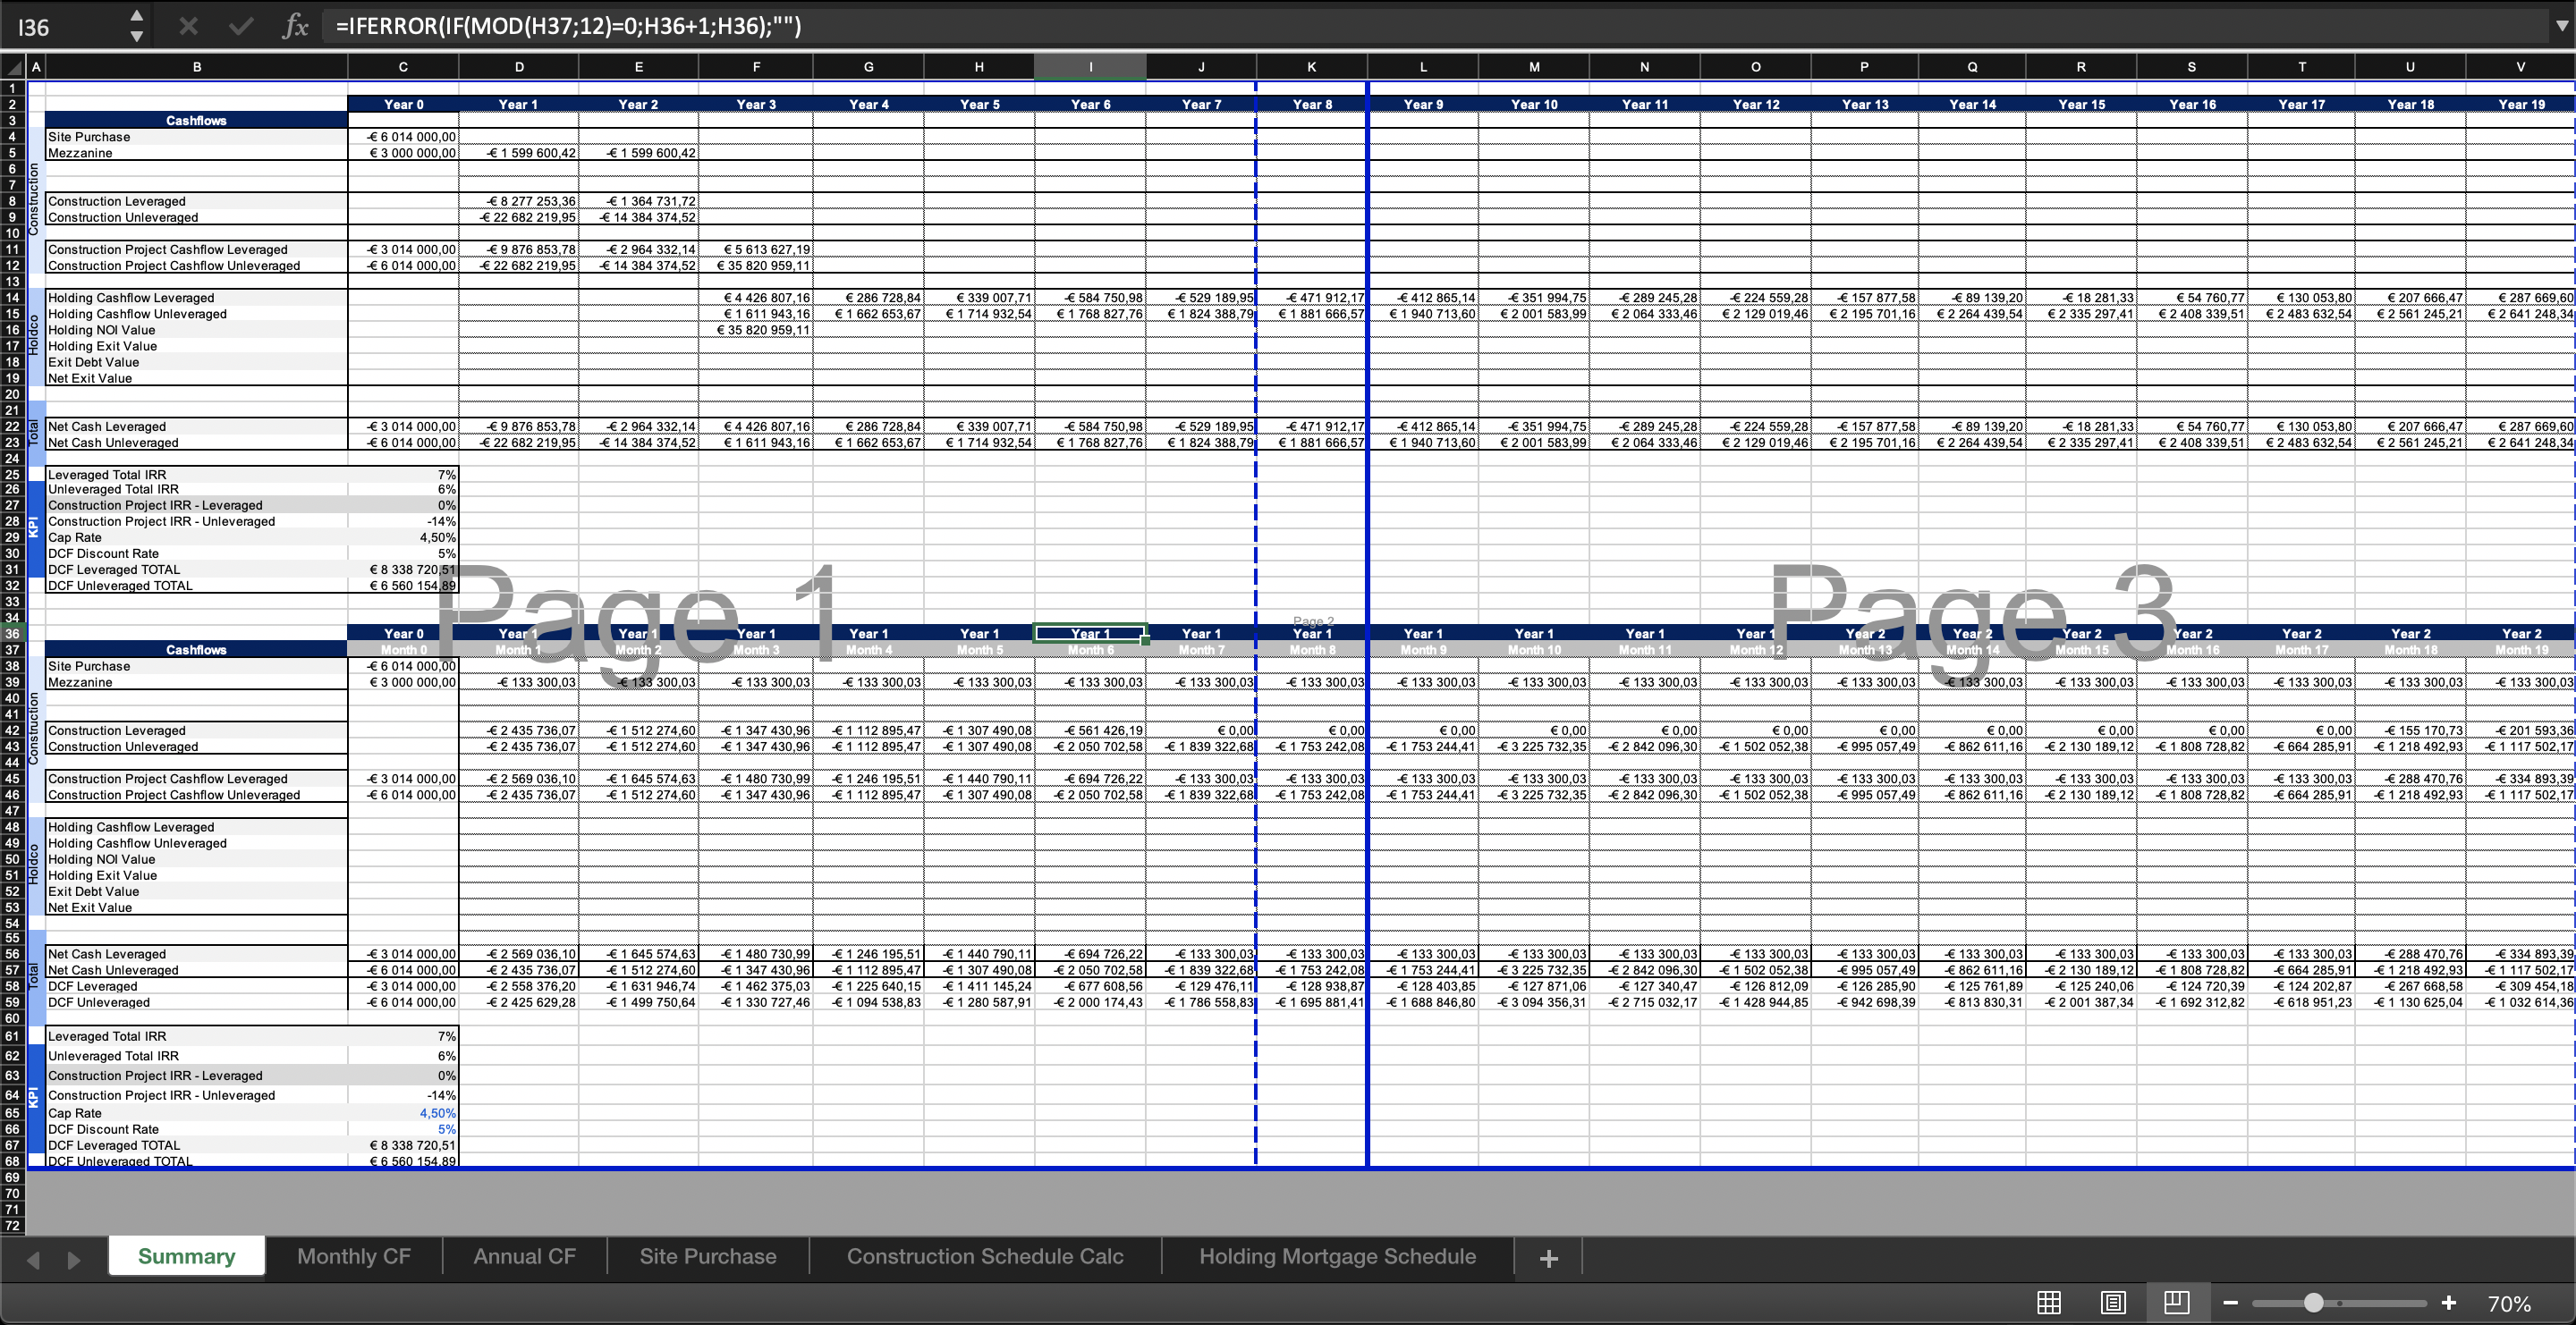Select row 36 header
This screenshot has width=2576, height=1325.
tap(13, 634)
